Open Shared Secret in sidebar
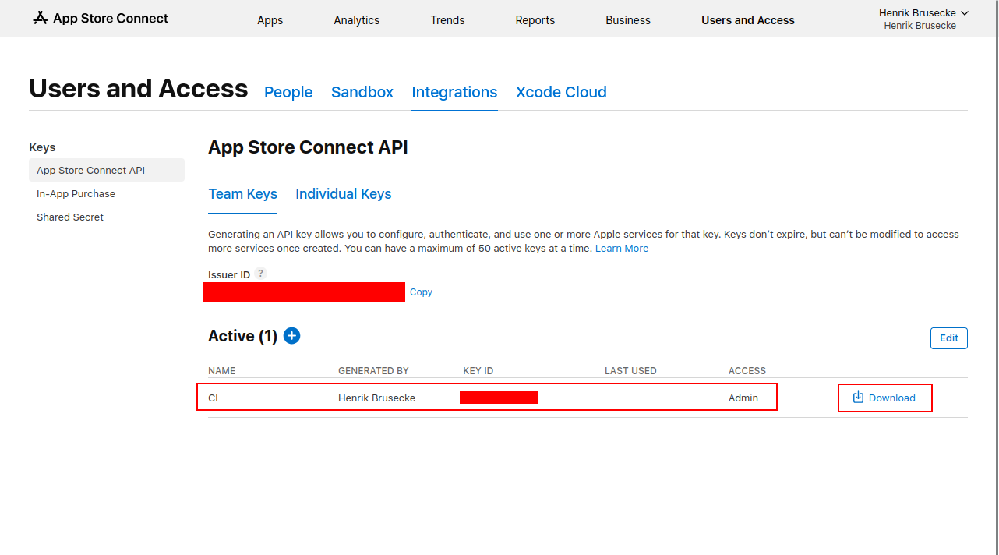This screenshot has width=999, height=555. (x=70, y=217)
